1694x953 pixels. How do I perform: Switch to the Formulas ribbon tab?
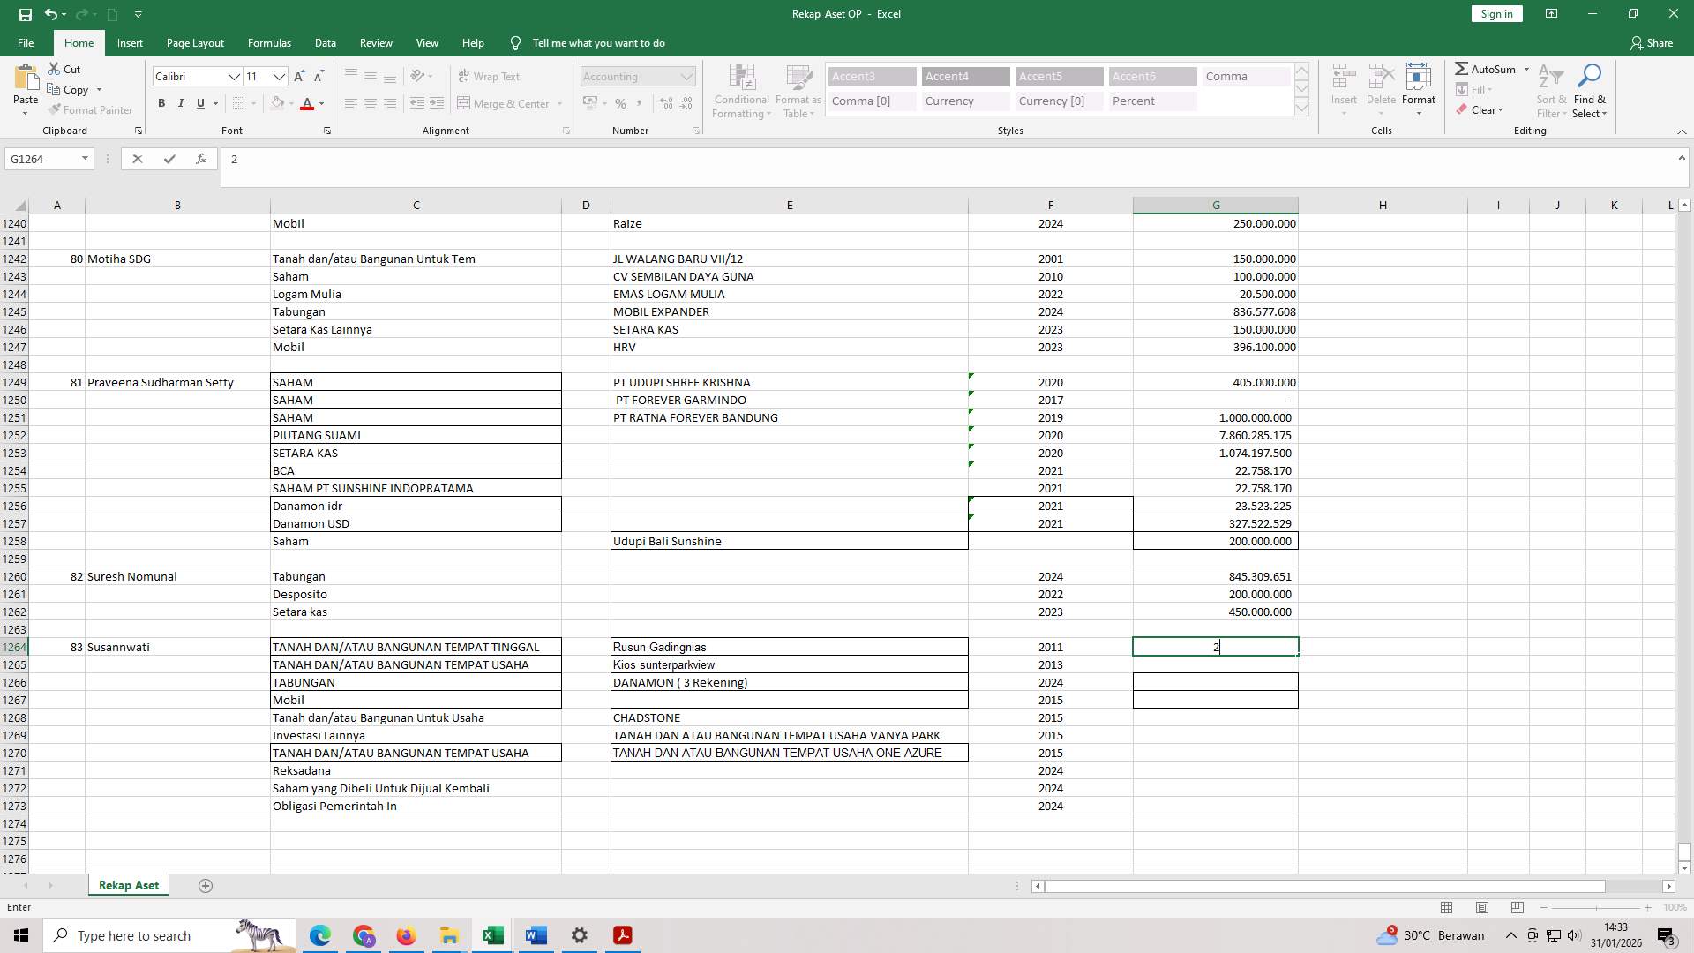click(x=269, y=42)
